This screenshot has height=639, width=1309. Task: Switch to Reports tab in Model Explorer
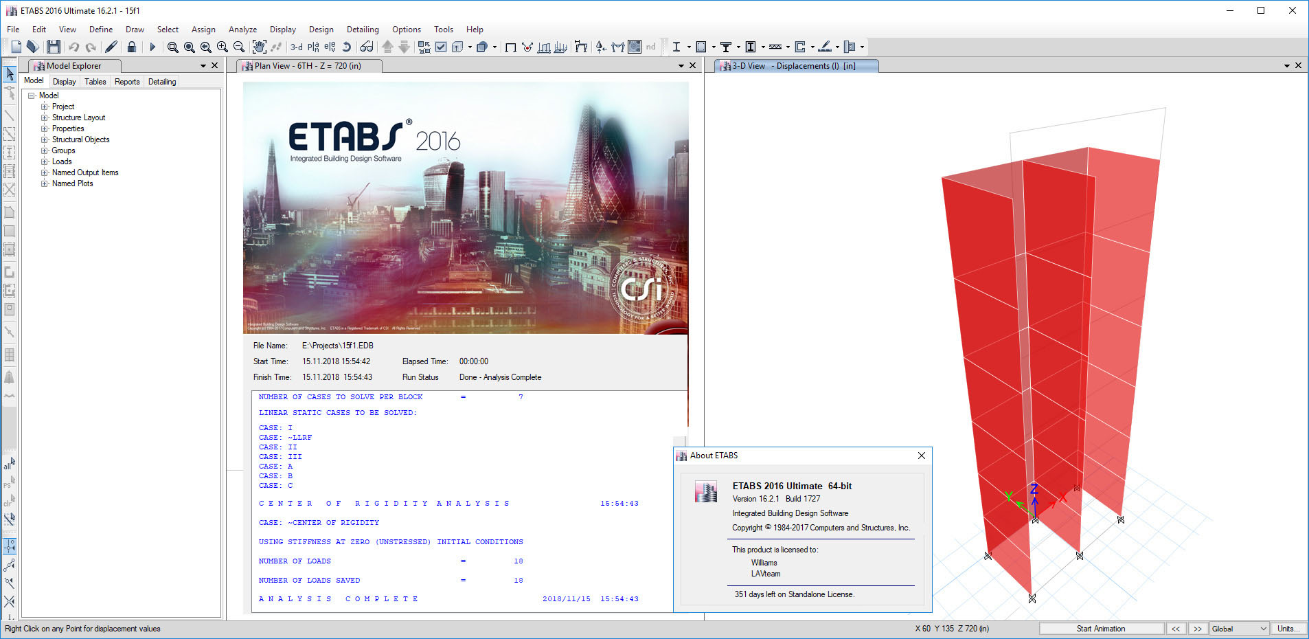click(127, 82)
